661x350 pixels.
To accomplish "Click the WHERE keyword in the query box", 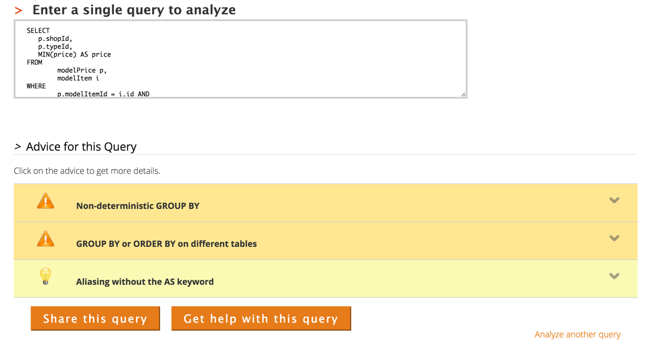I will point(36,86).
